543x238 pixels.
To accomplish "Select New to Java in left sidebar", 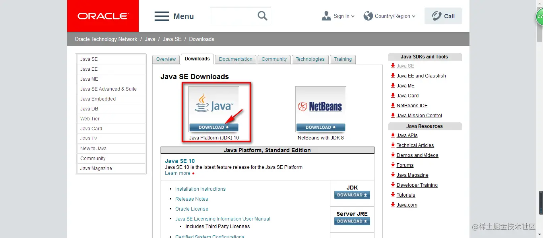I will click(x=111, y=149).
